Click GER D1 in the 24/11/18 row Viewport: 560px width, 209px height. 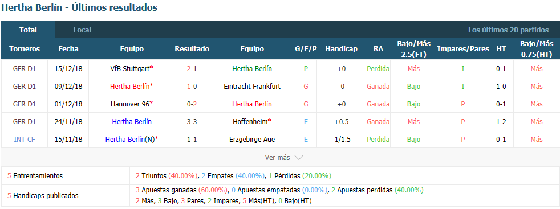(25, 122)
